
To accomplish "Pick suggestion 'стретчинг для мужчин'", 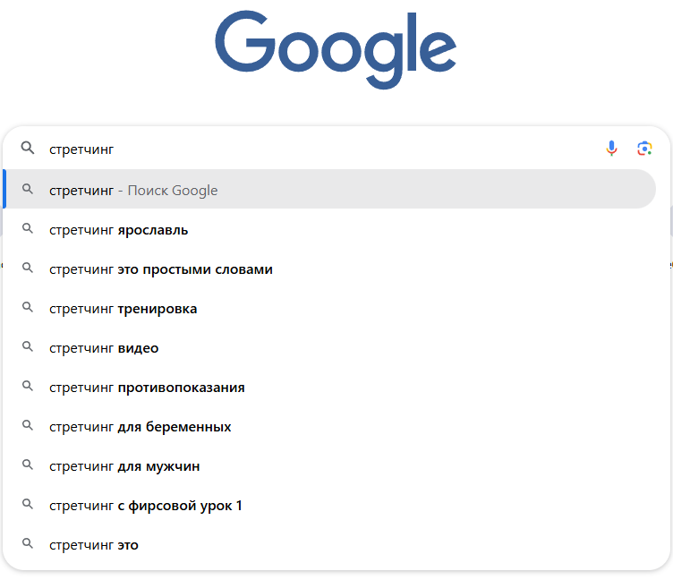I will [x=124, y=466].
